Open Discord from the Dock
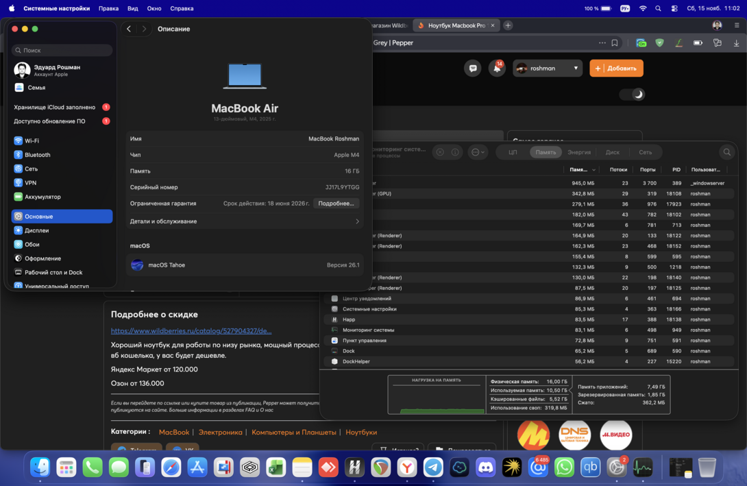 tap(485, 467)
